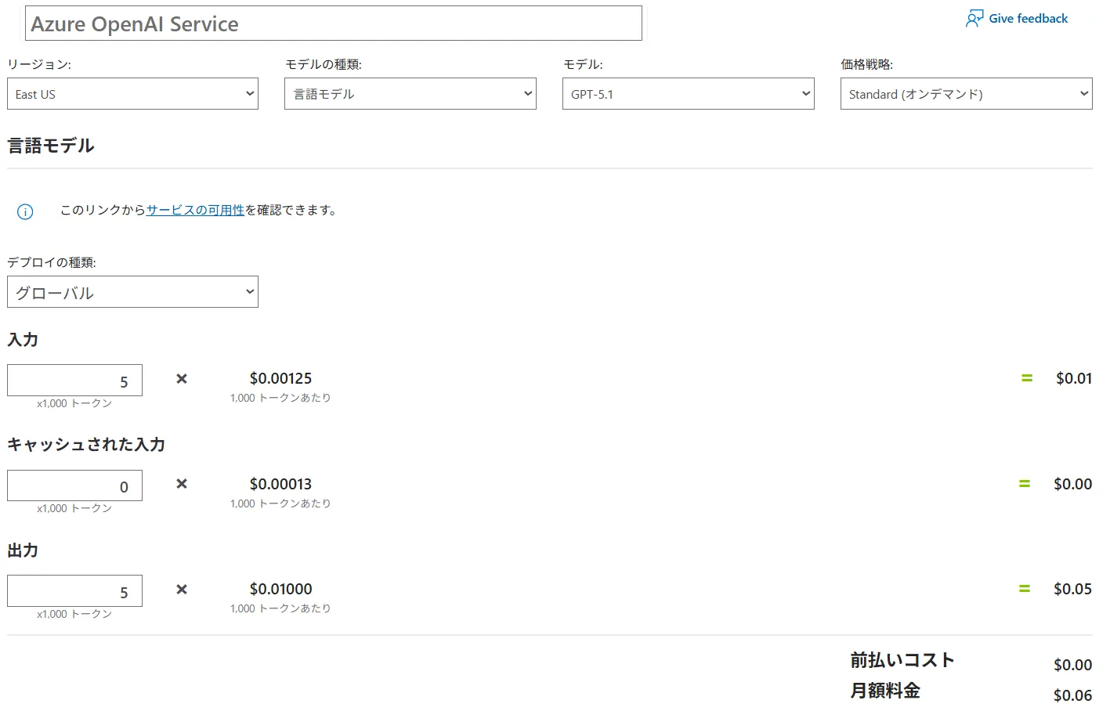
Task: Click the 前払いコスト label
Action: tap(902, 660)
